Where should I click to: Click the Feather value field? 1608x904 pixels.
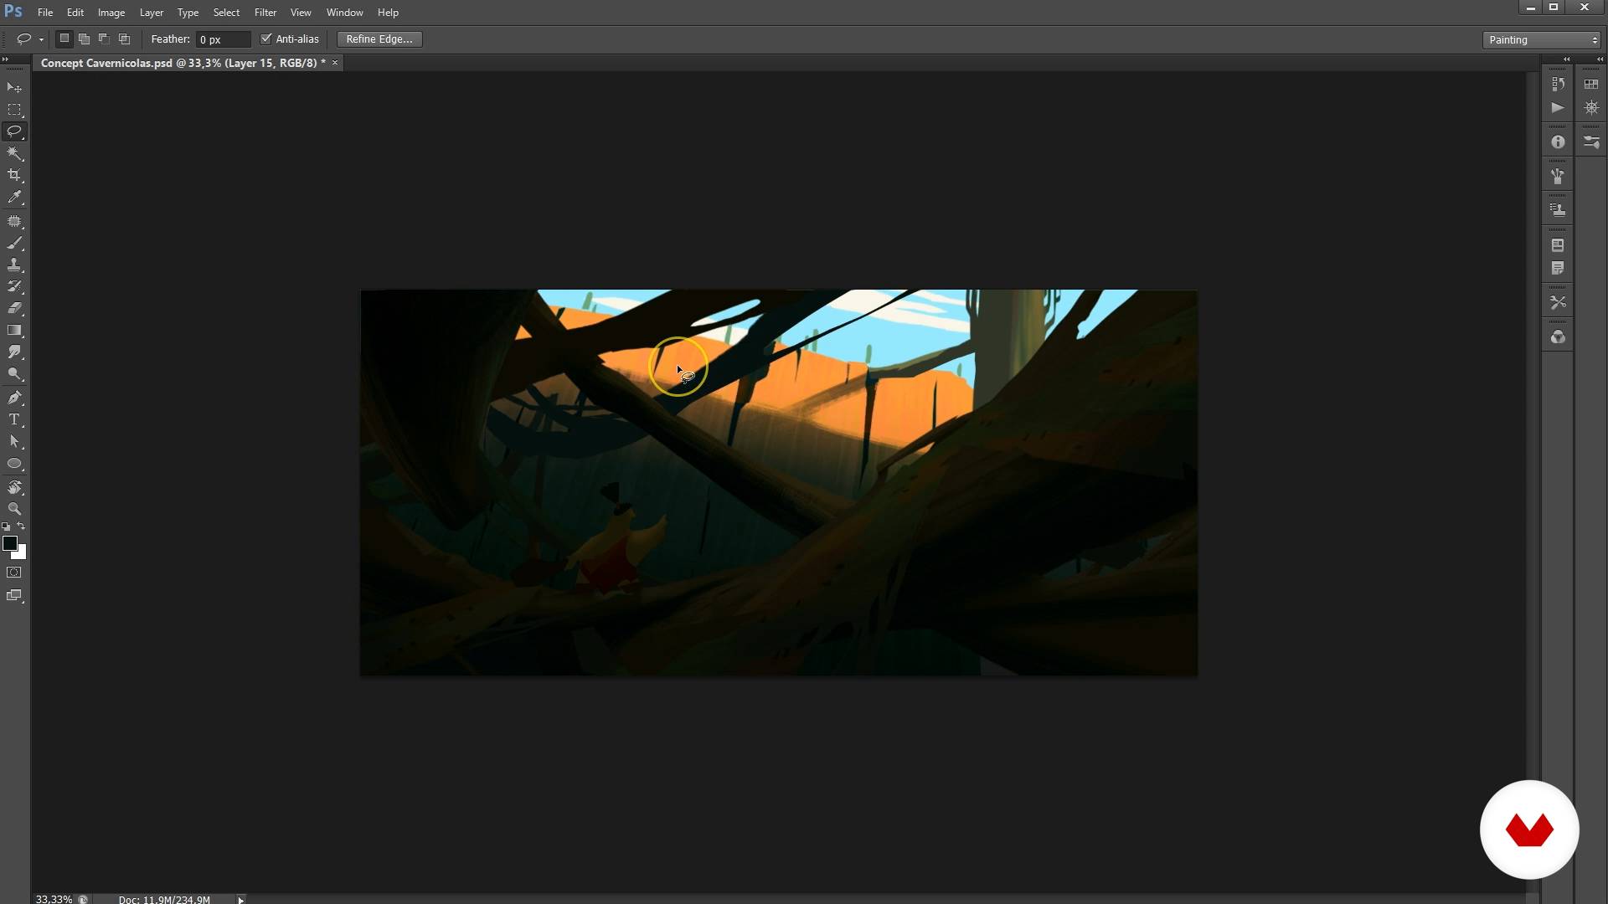[x=223, y=39]
